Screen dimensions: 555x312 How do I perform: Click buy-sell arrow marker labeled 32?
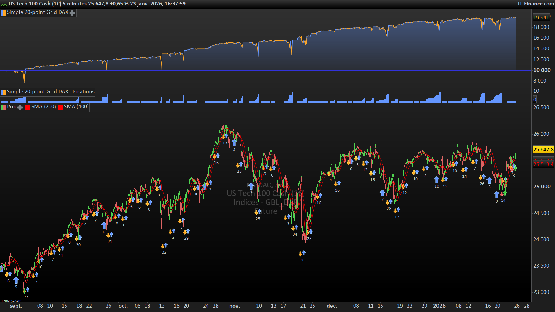(x=164, y=246)
